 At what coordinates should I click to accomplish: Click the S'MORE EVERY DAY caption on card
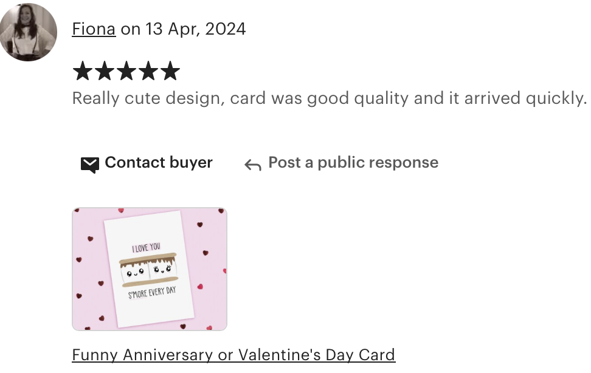[x=152, y=292]
